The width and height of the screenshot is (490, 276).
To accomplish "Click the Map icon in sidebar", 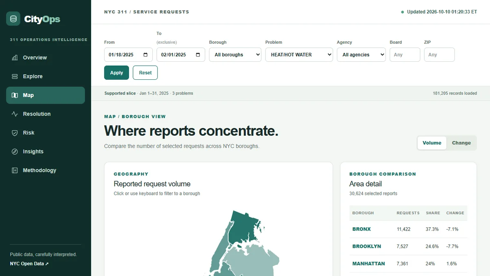I will coord(15,95).
